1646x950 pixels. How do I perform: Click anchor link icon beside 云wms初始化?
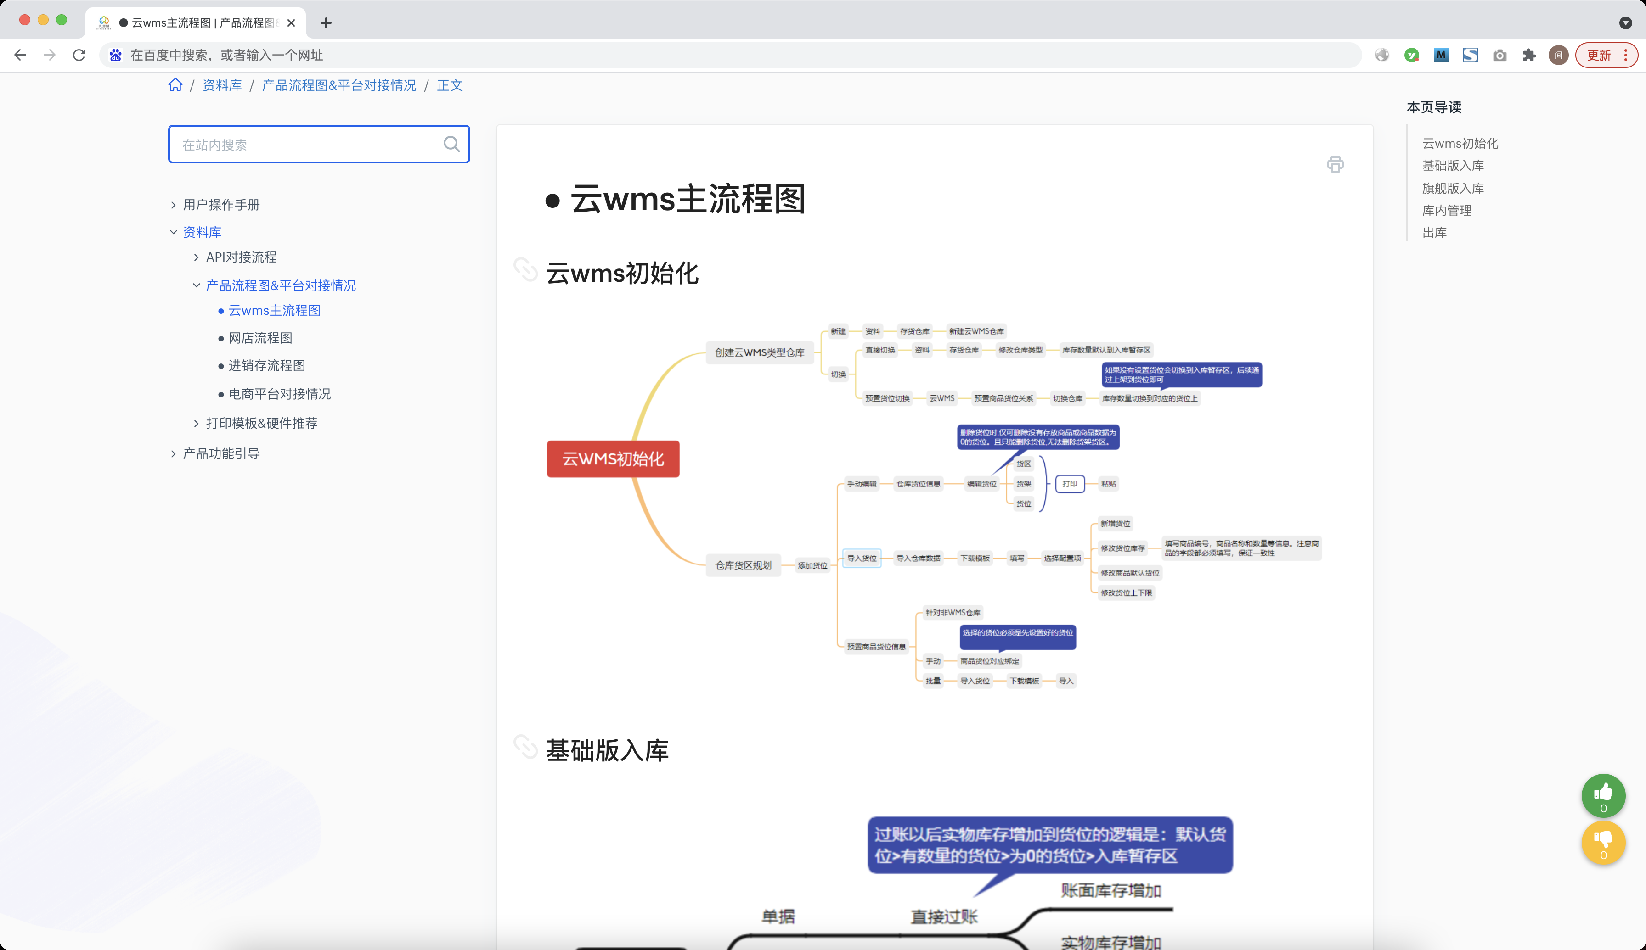pos(525,269)
